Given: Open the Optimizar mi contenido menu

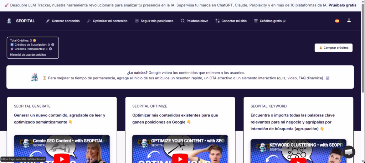Looking at the screenshot, I should click(110, 21).
